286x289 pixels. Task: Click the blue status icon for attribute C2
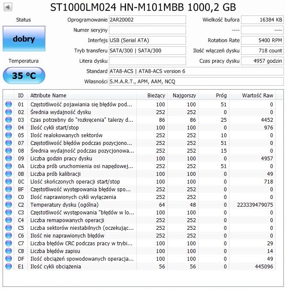pyautogui.click(x=9, y=205)
